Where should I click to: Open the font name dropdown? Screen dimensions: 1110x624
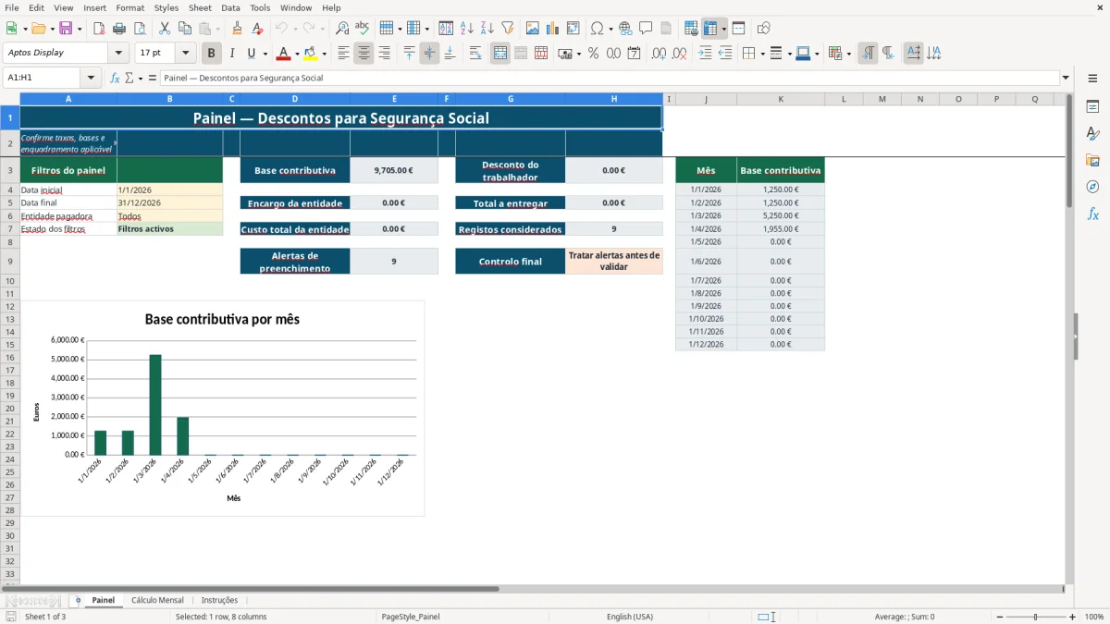pyautogui.click(x=118, y=54)
